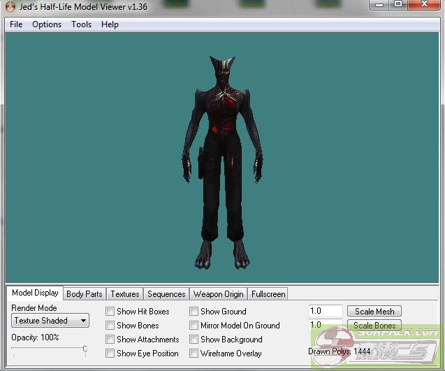Go to the Sequences tab
This screenshot has height=371, width=445.
(x=166, y=294)
